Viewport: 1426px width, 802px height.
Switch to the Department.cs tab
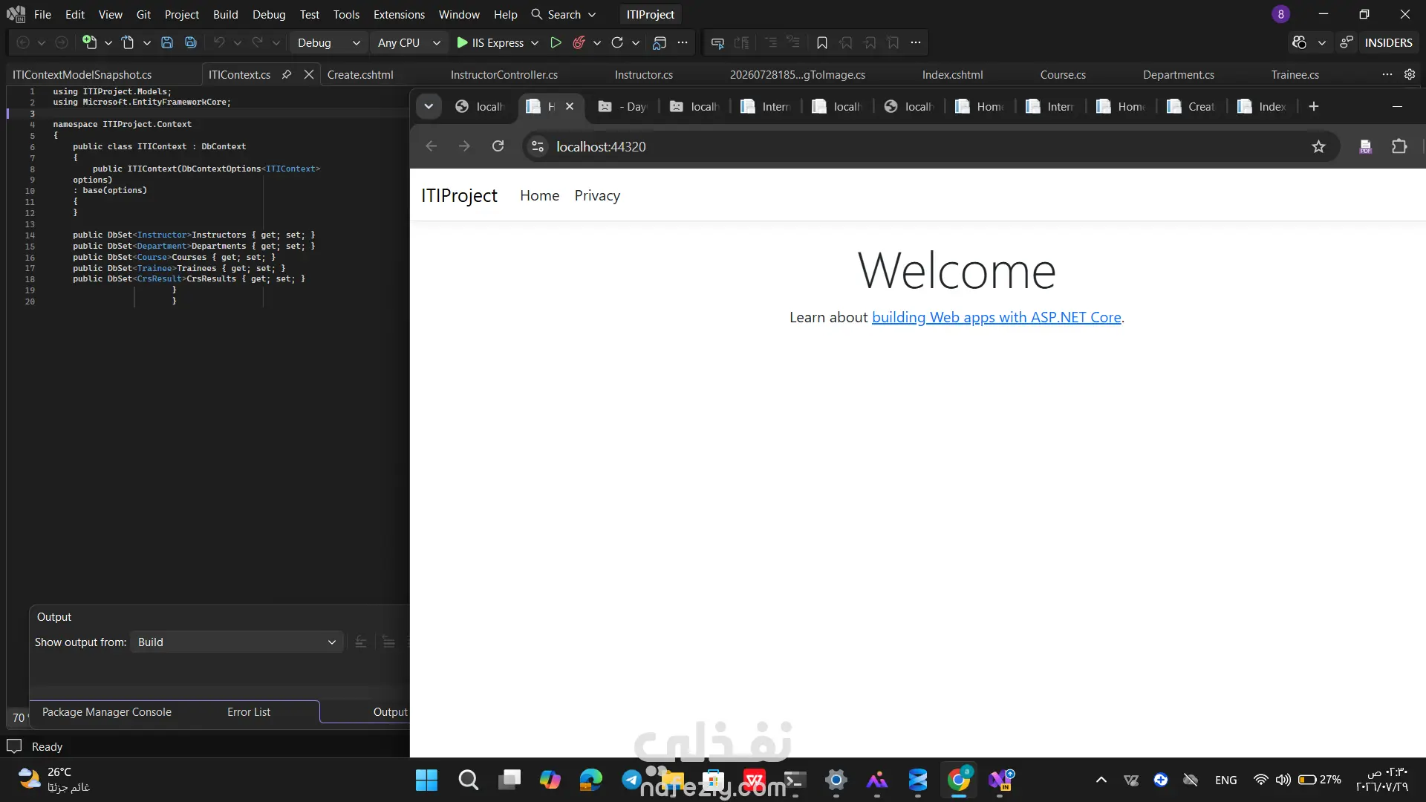pyautogui.click(x=1179, y=74)
